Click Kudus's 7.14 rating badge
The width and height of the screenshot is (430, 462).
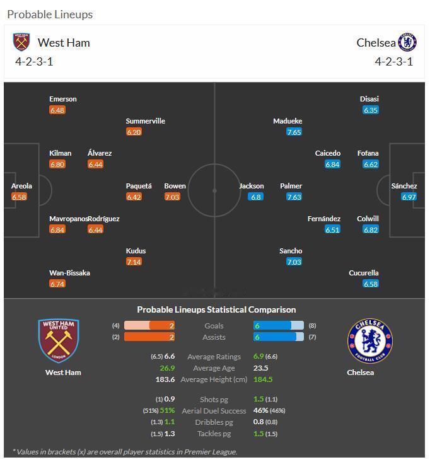(x=134, y=262)
